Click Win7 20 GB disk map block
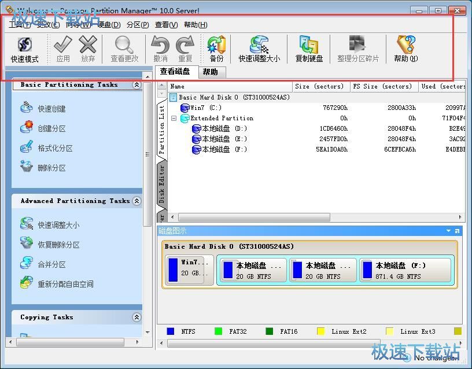 [189, 269]
